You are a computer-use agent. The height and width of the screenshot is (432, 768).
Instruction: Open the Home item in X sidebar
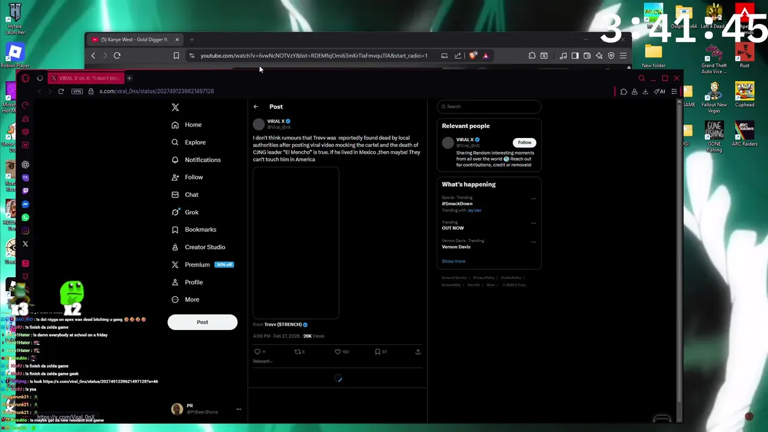point(187,125)
